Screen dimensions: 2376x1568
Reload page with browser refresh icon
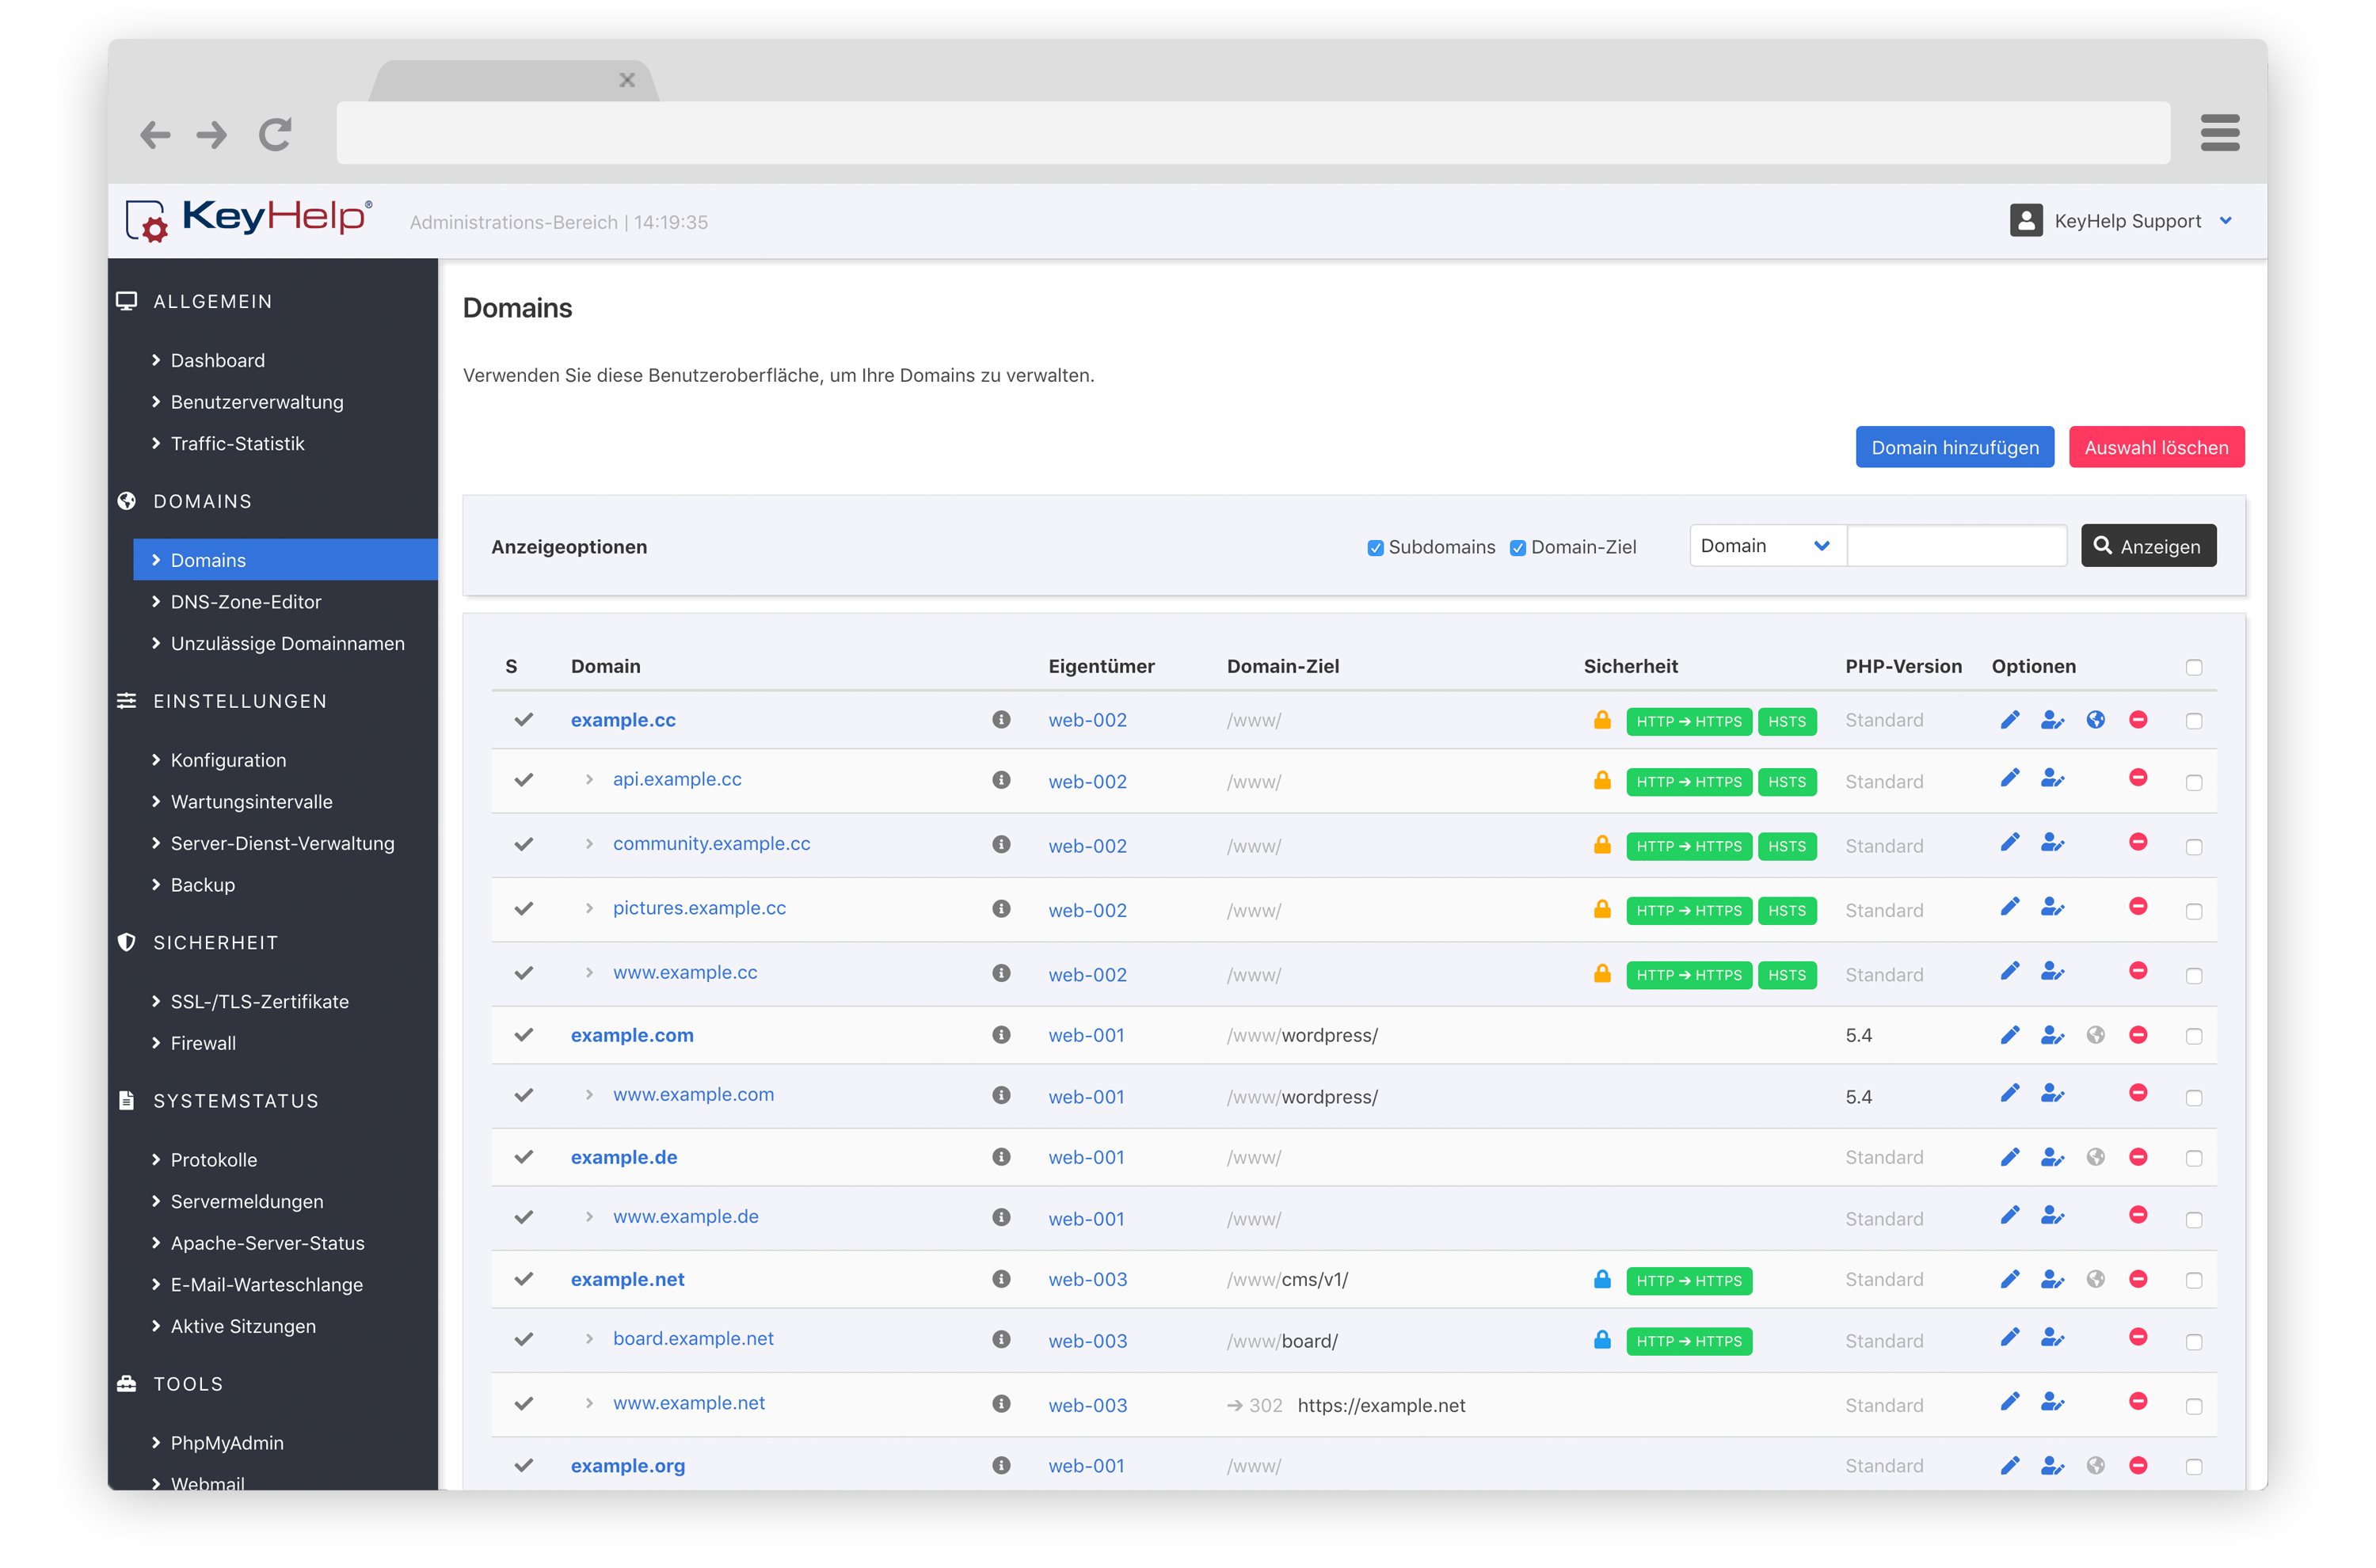(275, 134)
